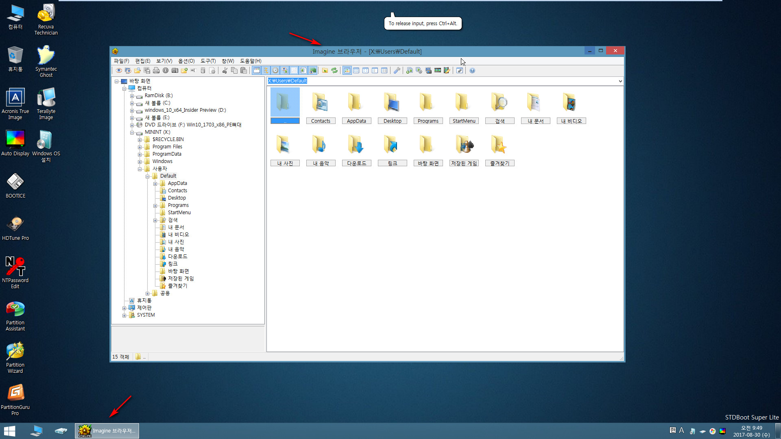781x439 pixels.
Task: Toggle the dotted grid toolbar button
Action: click(294, 70)
